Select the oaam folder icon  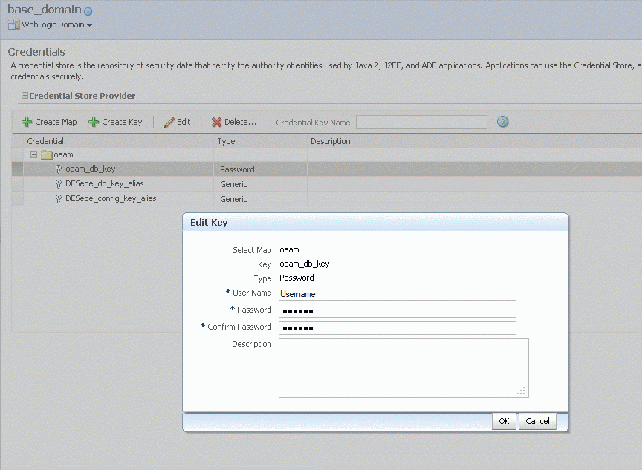(x=47, y=154)
